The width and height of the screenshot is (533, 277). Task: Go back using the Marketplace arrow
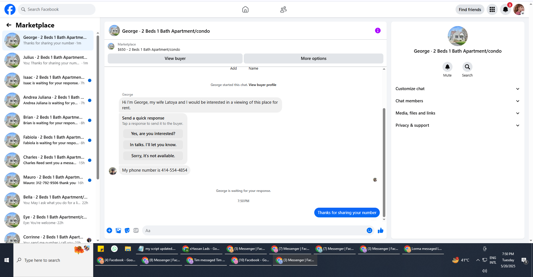[x=9, y=25]
